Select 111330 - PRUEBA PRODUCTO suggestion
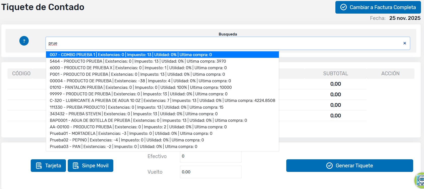424x189 pixels. point(136,107)
